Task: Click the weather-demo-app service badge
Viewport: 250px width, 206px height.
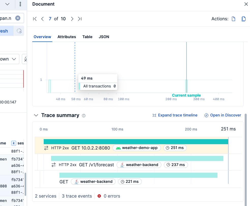Action: 137,148
